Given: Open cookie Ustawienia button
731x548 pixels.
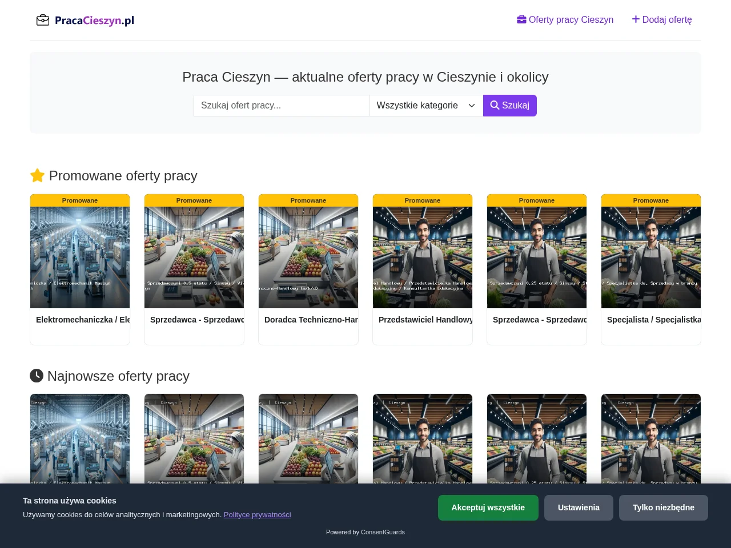Looking at the screenshot, I should tap(579, 507).
